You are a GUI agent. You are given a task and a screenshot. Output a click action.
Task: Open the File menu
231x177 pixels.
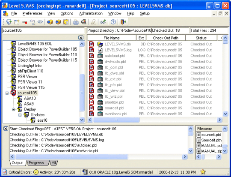pyautogui.click(x=14, y=13)
